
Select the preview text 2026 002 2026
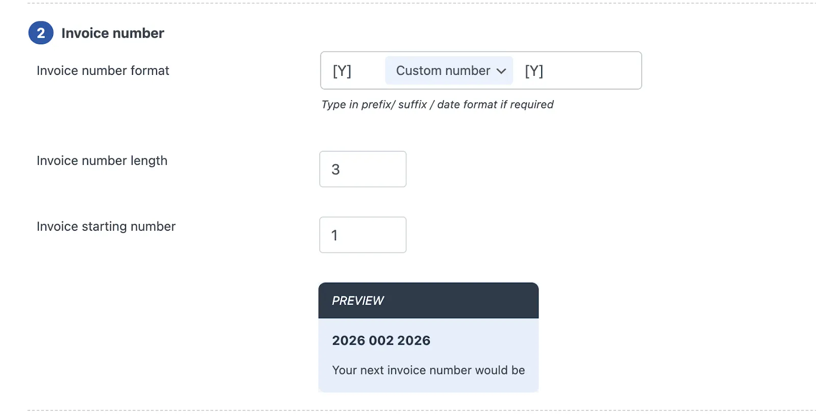pyautogui.click(x=381, y=340)
